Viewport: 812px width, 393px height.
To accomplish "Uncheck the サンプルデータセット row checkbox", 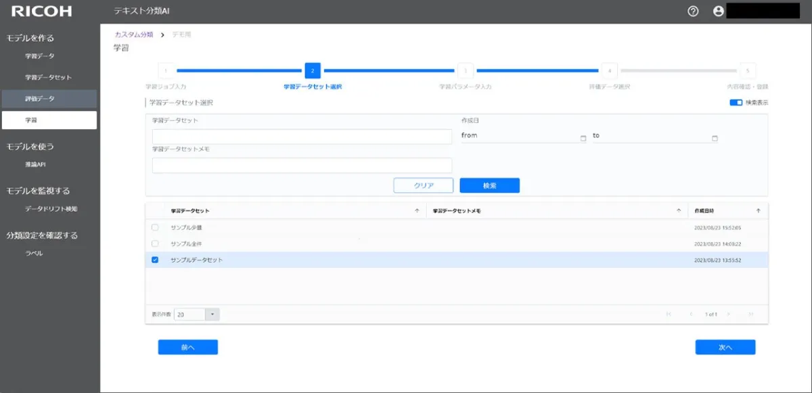I will pyautogui.click(x=155, y=260).
